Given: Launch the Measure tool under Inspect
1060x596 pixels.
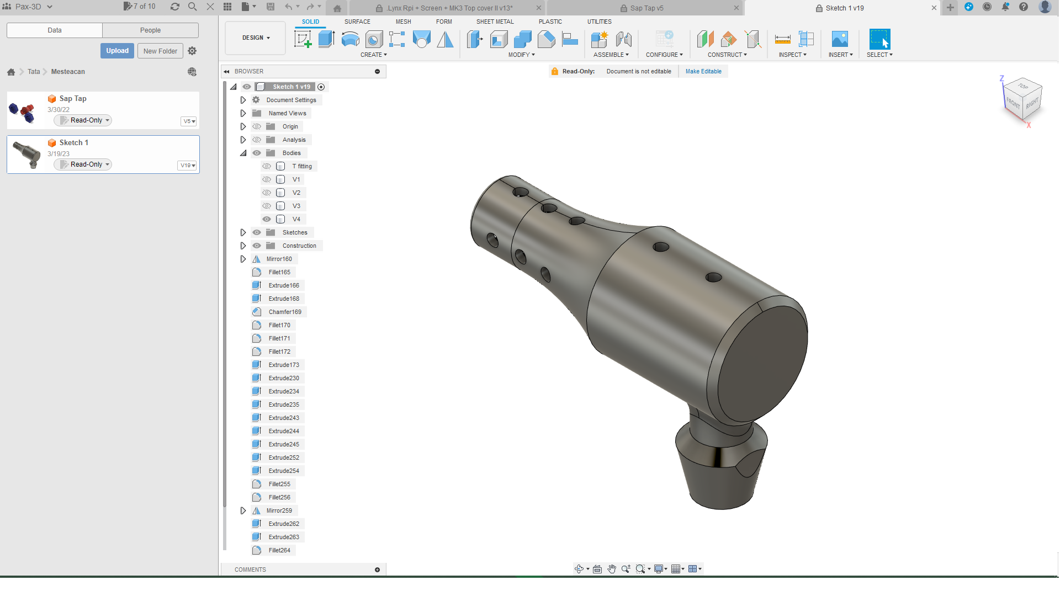Looking at the screenshot, I should (782, 39).
